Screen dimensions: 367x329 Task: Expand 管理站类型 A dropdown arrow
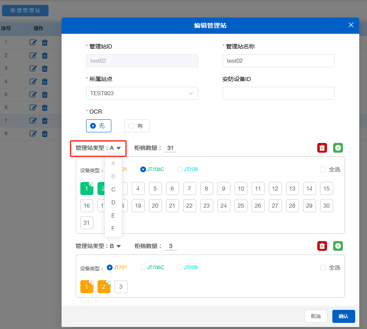(119, 148)
